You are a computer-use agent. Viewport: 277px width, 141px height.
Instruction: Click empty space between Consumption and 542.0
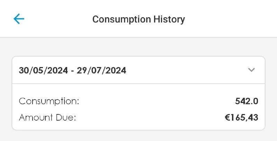(156, 102)
